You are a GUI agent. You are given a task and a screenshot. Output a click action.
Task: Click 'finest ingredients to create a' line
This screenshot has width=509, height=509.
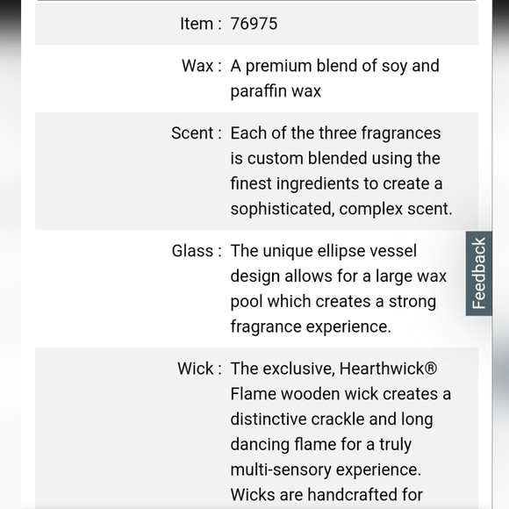(x=336, y=183)
